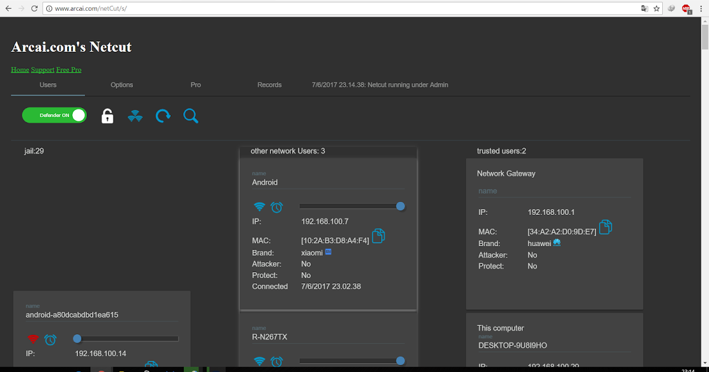Open Chrome three-dot menu
The height and width of the screenshot is (372, 709).
tap(701, 9)
